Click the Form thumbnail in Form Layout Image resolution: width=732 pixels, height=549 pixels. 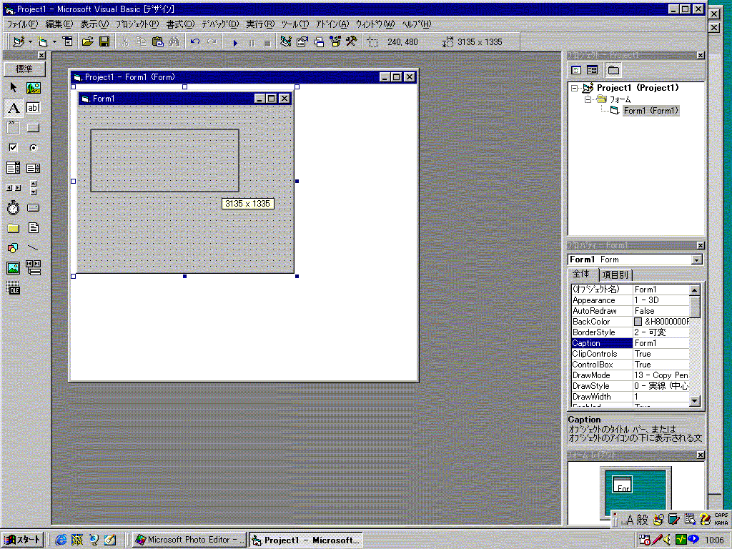623,485
